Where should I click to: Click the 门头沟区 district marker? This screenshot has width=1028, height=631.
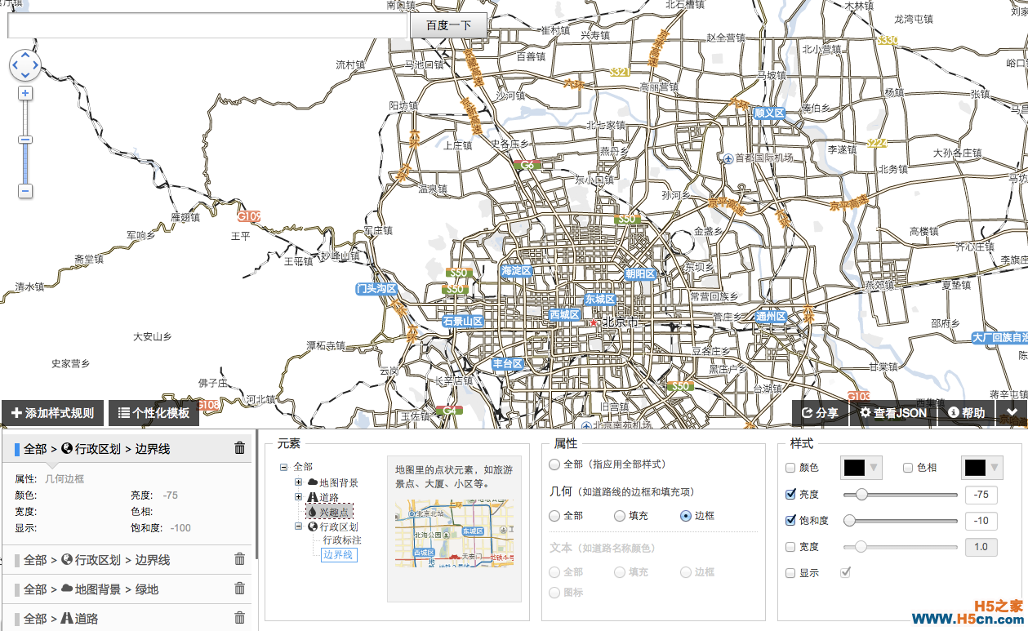pyautogui.click(x=376, y=289)
